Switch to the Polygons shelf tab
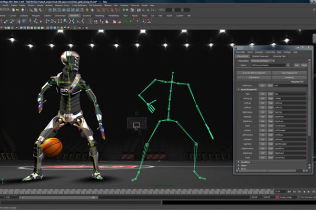Viewport: 316px width, 210px height. [36, 16]
